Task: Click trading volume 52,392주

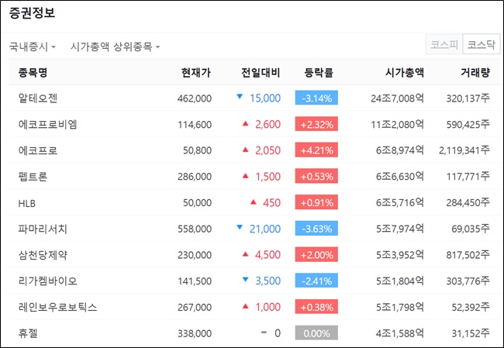Action: [471, 307]
